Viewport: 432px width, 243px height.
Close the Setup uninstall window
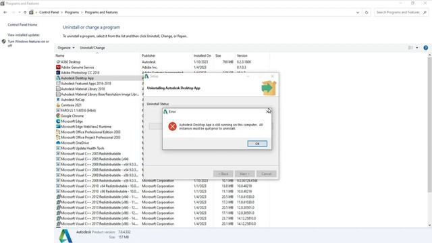[273, 76]
